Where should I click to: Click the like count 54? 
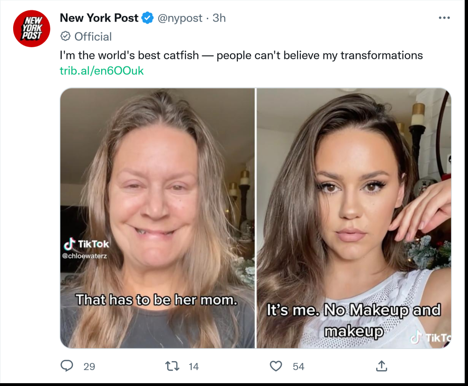(299, 367)
